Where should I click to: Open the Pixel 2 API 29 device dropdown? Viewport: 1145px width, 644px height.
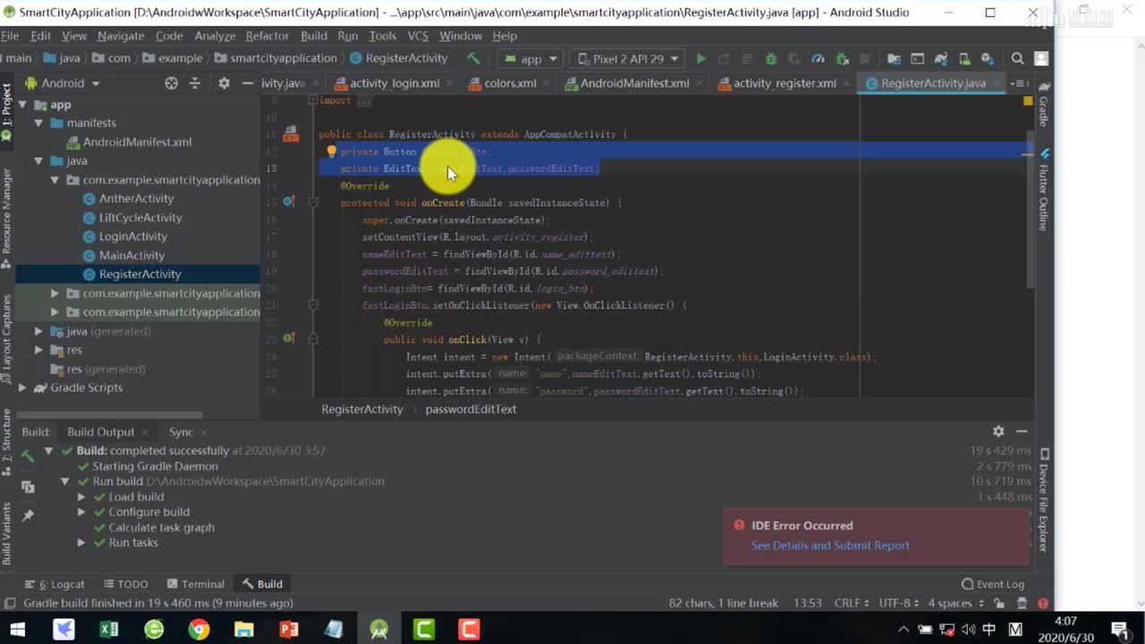tap(627, 59)
